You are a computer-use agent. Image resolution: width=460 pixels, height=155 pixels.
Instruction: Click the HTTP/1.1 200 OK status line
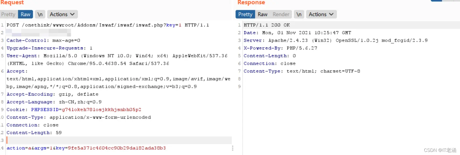267,25
